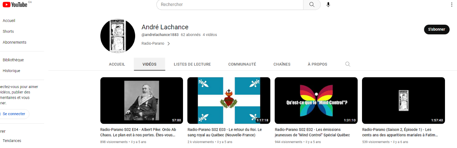
Task: Open the Le retour du Roi video title
Action: [225, 132]
